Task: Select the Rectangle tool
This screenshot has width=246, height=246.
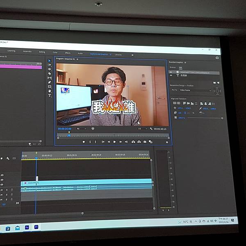Action: 50,87
